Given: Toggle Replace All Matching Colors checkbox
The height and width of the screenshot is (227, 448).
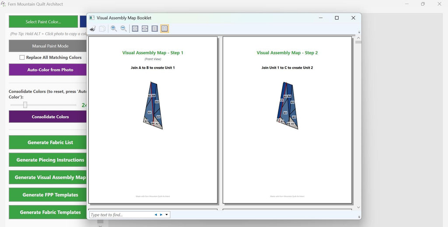Looking at the screenshot, I should (22, 57).
